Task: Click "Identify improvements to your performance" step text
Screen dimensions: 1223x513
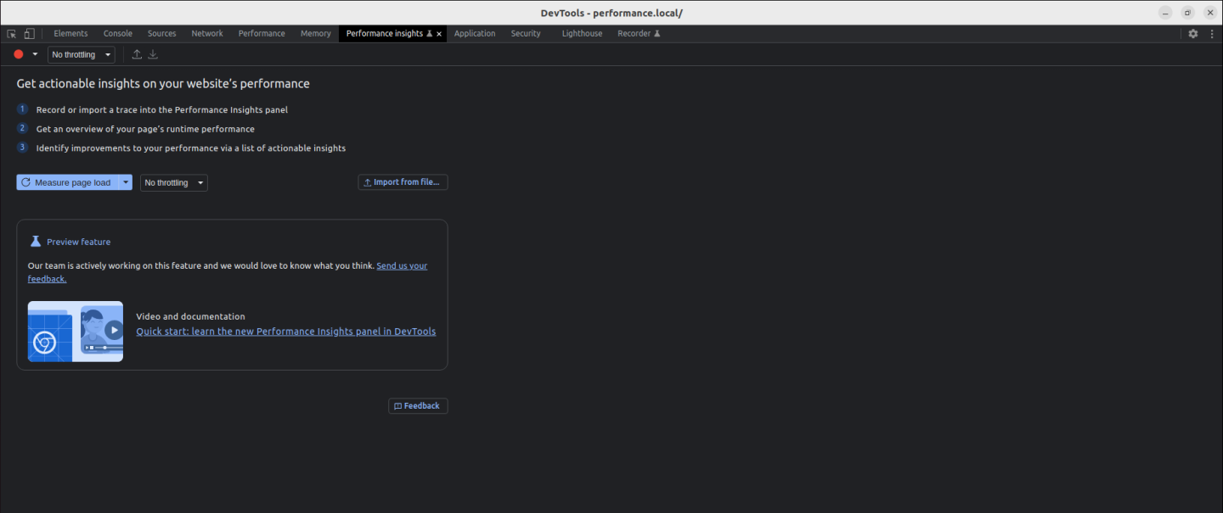Action: [x=191, y=148]
